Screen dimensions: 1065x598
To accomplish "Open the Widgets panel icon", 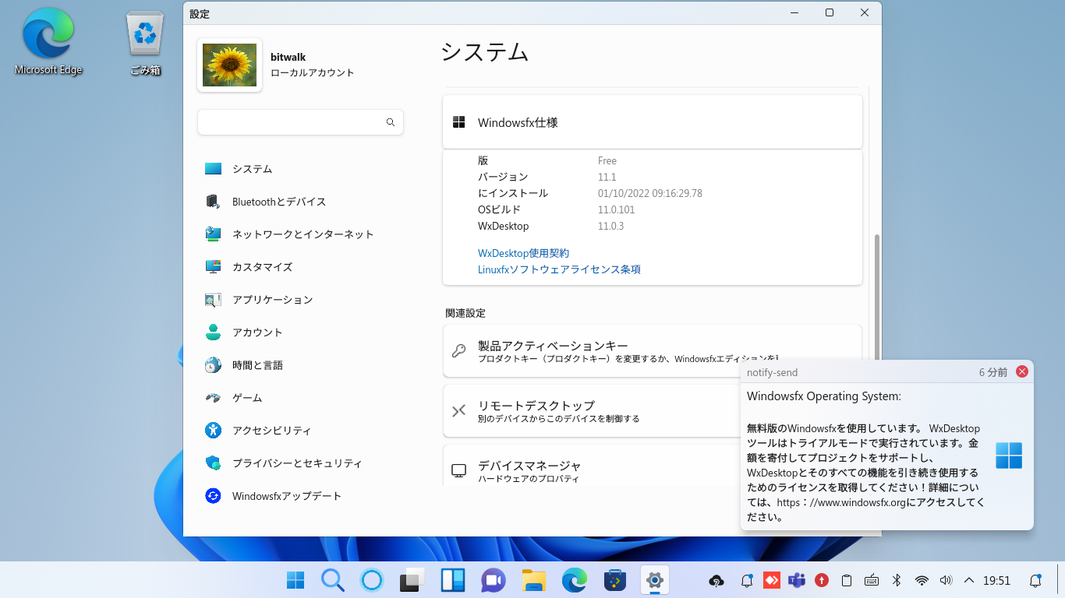I will 453,580.
